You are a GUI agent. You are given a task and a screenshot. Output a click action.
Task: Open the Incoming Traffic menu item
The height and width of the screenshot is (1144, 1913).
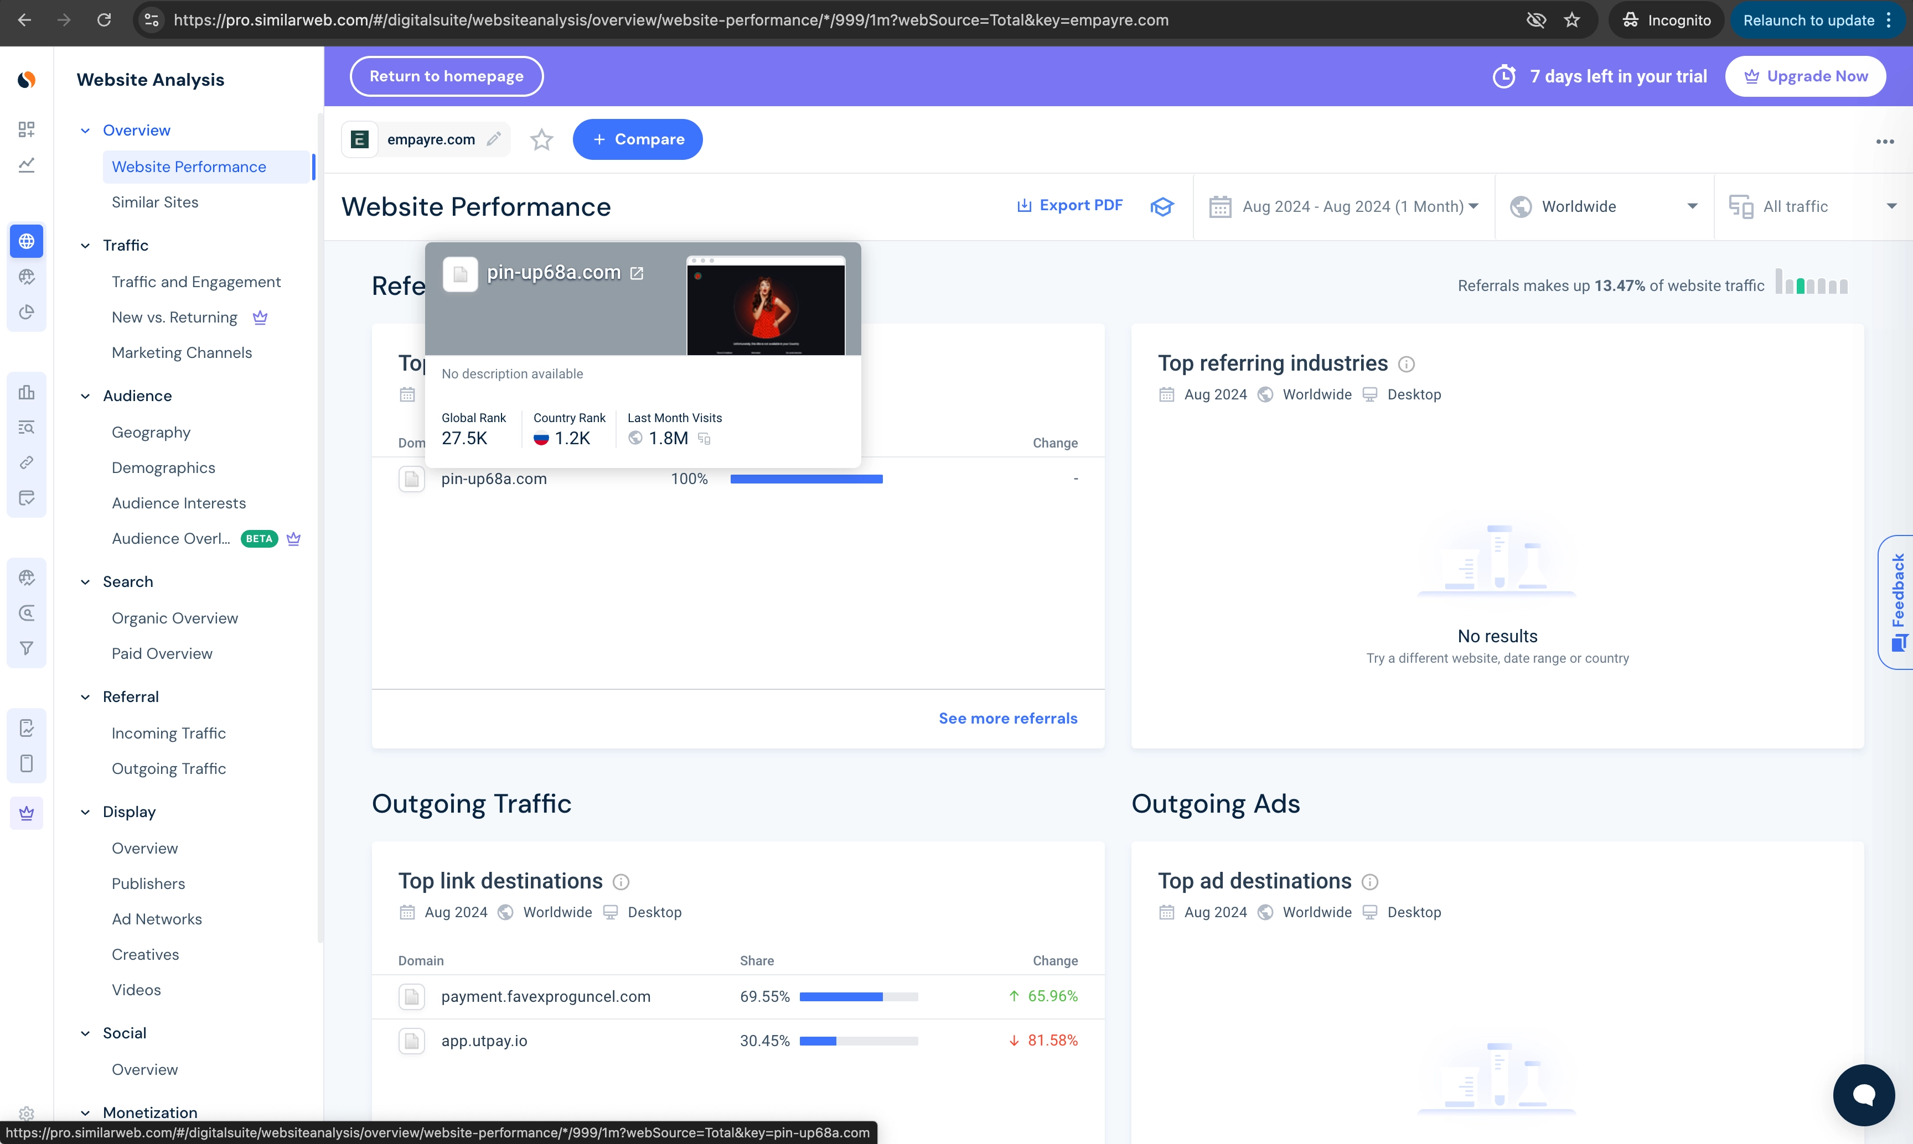click(169, 733)
